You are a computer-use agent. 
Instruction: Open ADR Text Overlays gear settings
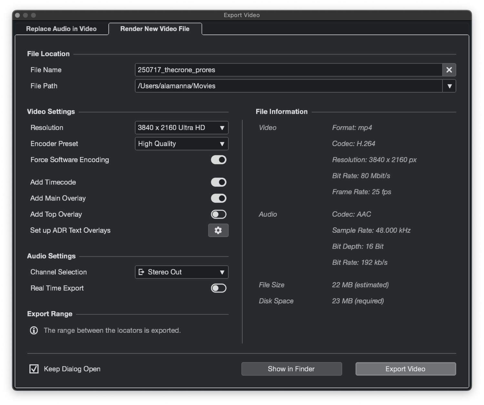click(218, 230)
